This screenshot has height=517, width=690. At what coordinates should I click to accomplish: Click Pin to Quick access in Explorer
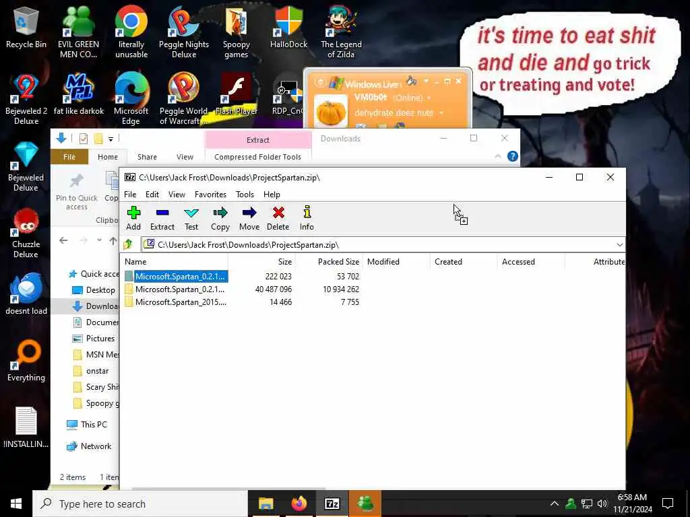77,192
